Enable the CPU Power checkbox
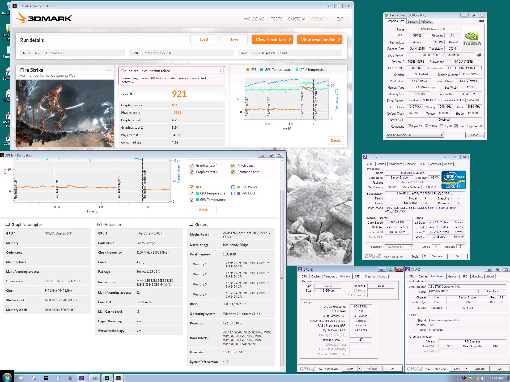Screen dimensions: 510x382 click(x=233, y=187)
